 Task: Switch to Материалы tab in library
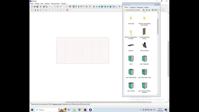click(x=140, y=7)
